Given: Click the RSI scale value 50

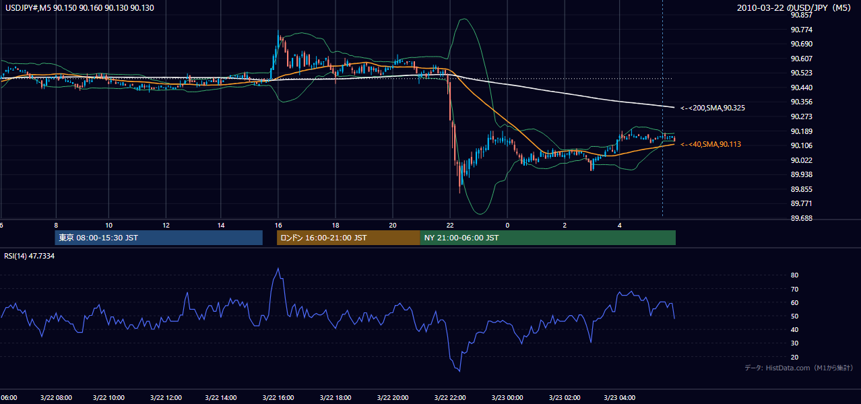Looking at the screenshot, I should pos(794,316).
